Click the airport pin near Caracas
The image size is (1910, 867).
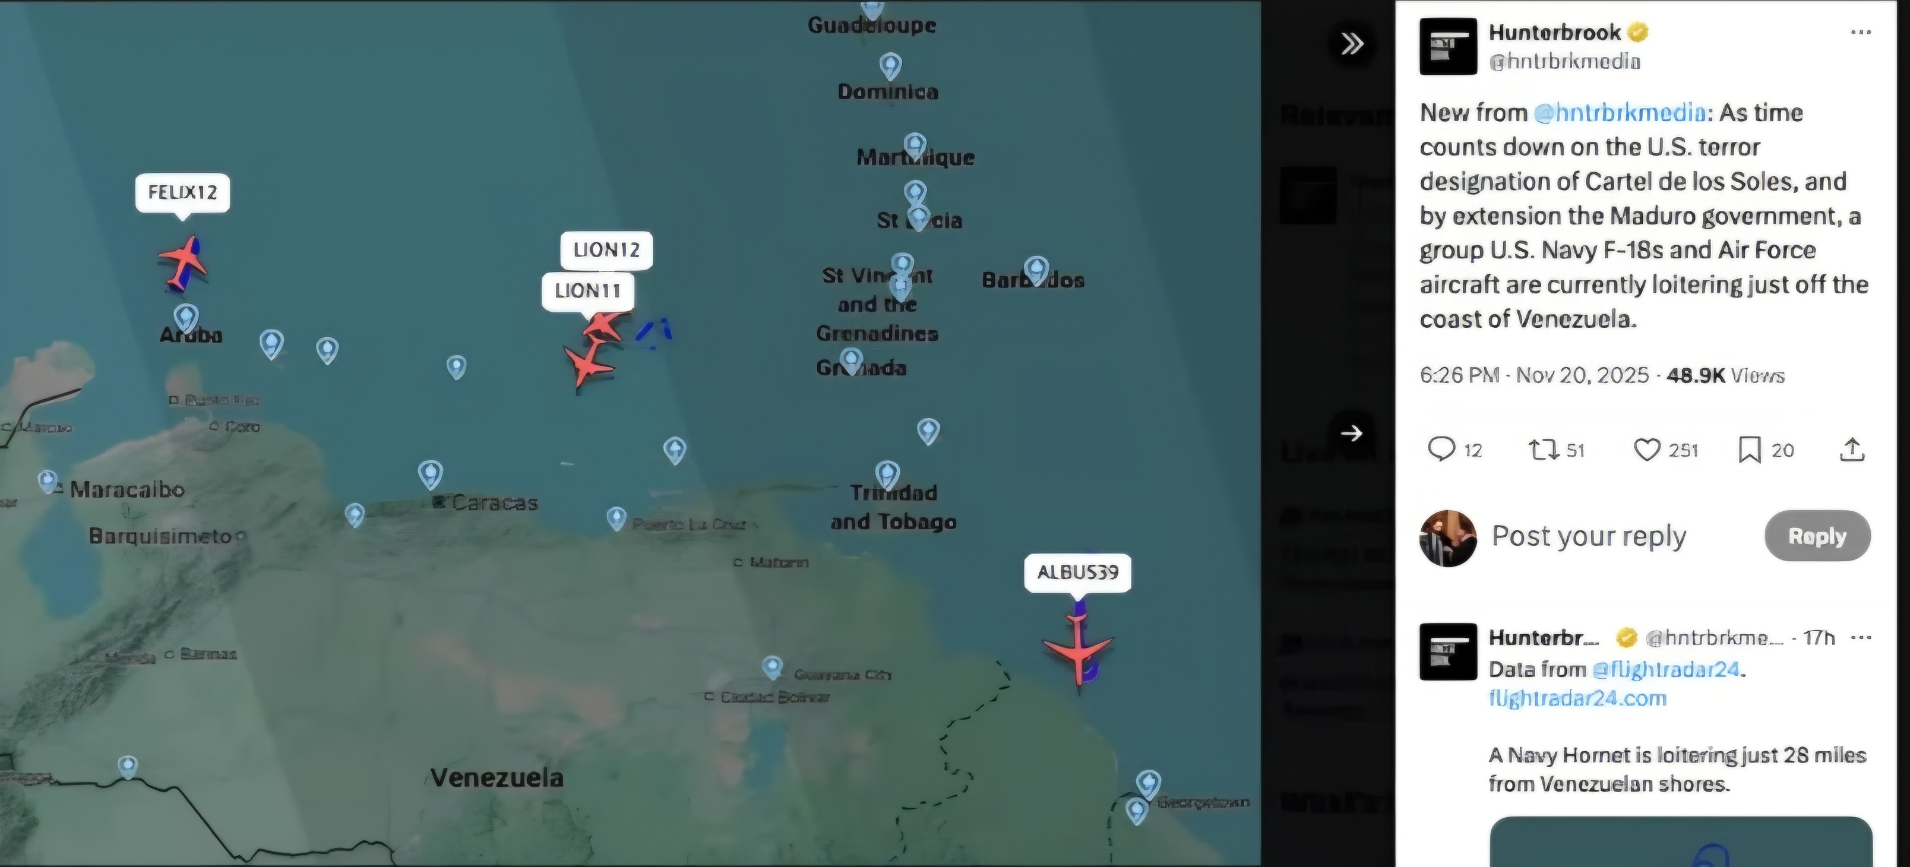(x=430, y=474)
